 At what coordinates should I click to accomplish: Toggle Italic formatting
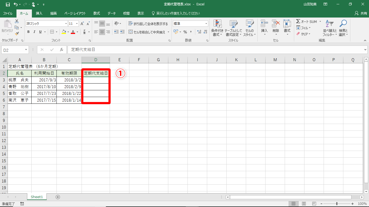point(34,32)
